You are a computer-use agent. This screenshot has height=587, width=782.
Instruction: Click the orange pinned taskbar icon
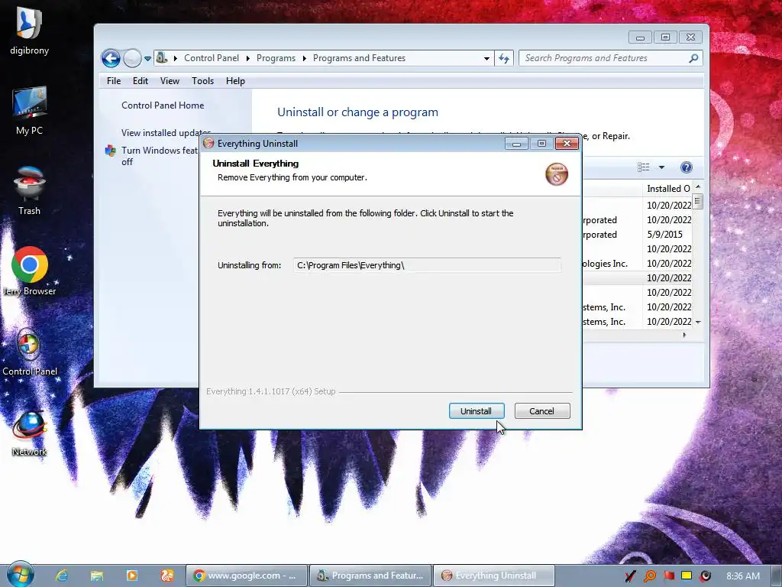point(166,576)
